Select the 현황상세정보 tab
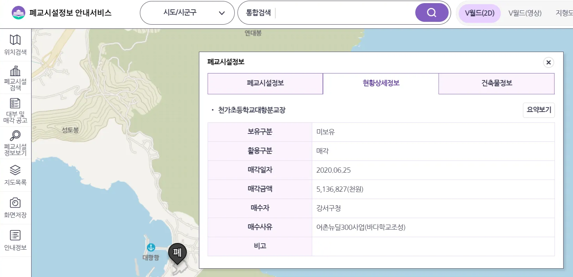 point(381,84)
